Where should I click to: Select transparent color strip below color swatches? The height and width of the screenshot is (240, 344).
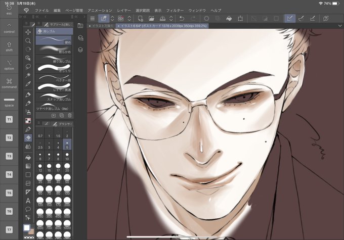(29, 237)
